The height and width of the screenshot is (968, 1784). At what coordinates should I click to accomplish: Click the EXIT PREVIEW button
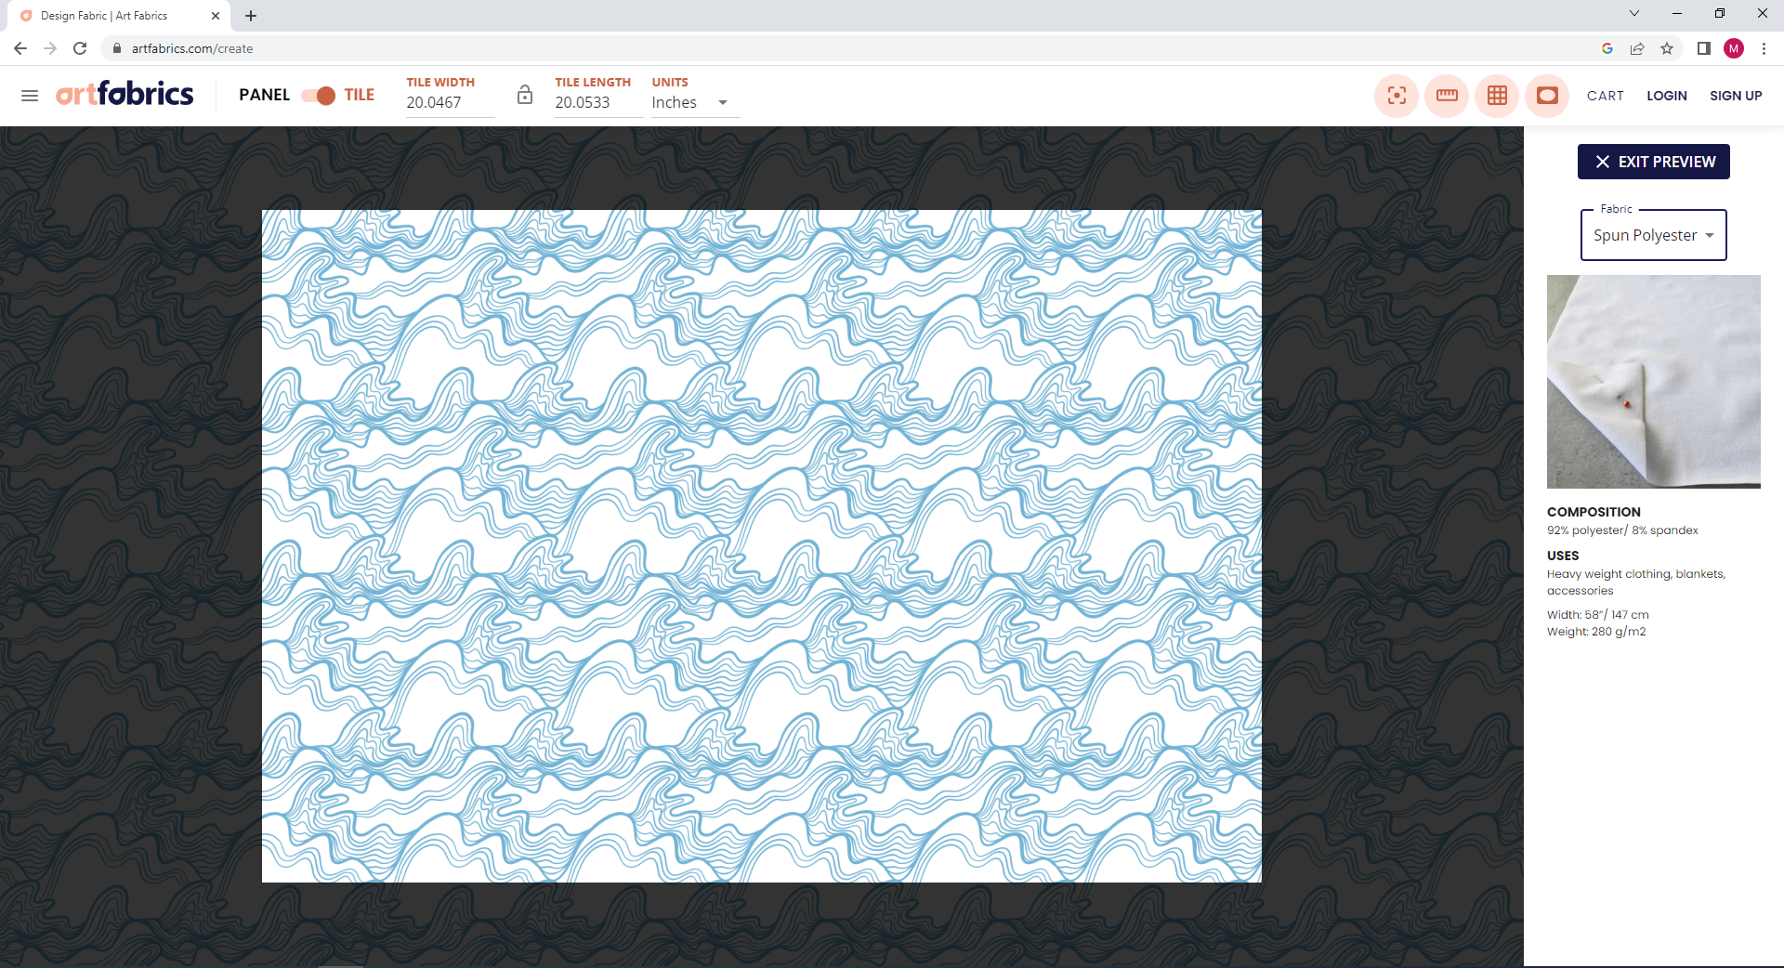click(x=1654, y=162)
